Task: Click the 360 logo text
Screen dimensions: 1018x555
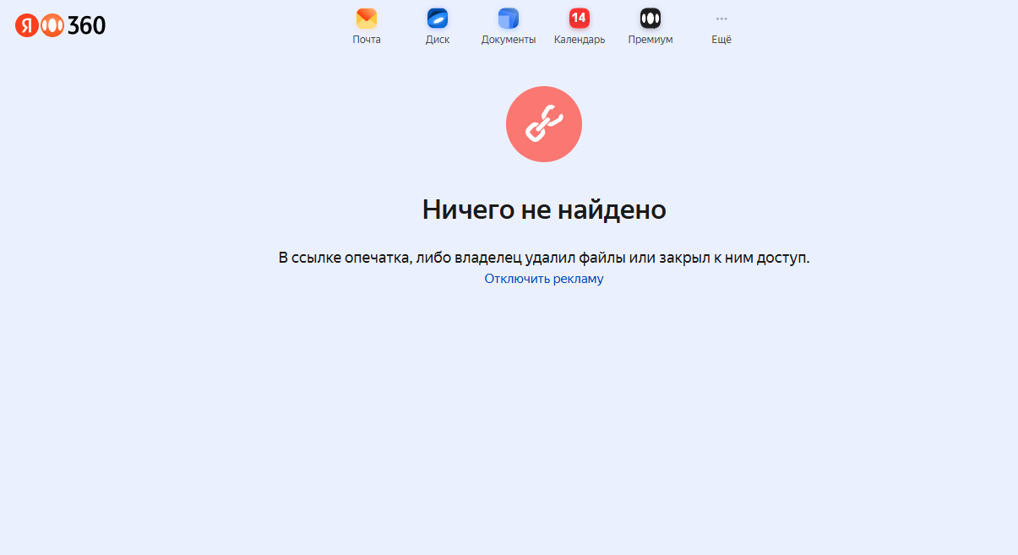Action: [x=86, y=25]
